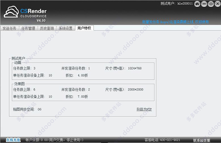Select the 用户特权 tab
This screenshot has height=143, width=221.
84,28
